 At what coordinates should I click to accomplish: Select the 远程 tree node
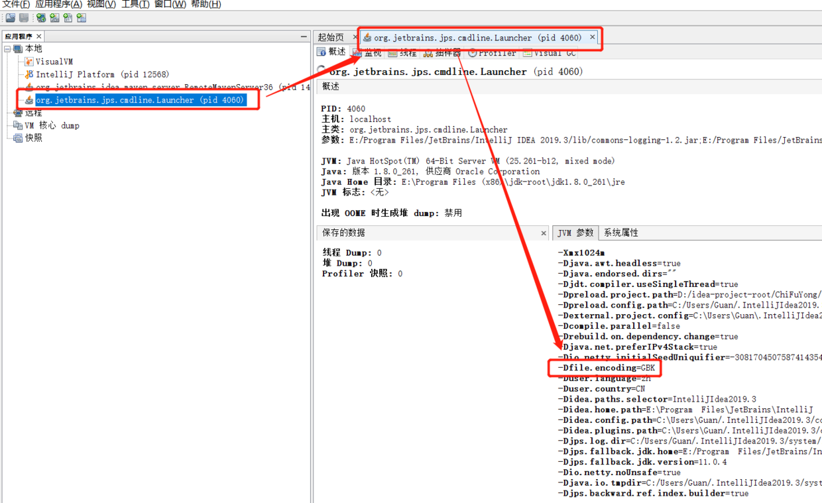click(x=34, y=113)
